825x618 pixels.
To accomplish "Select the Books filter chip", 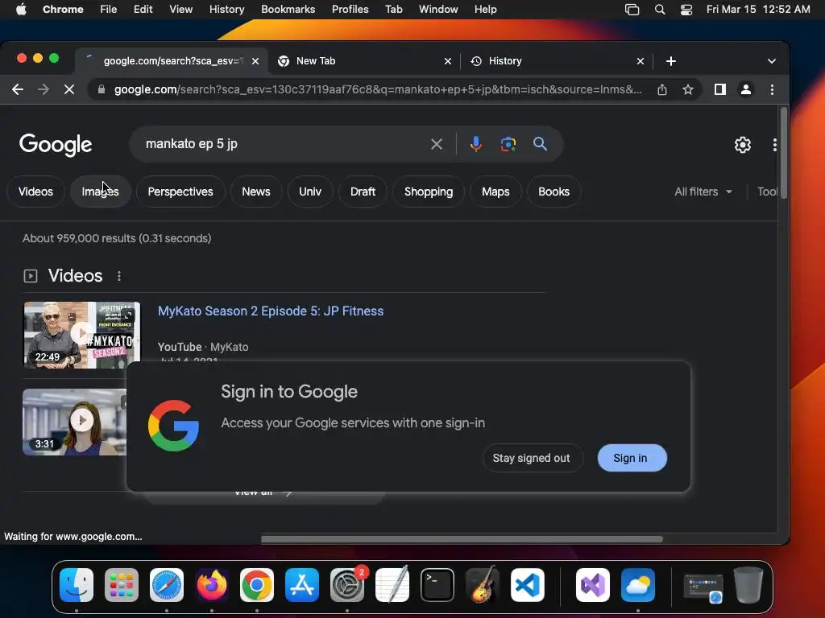I will coord(554,192).
